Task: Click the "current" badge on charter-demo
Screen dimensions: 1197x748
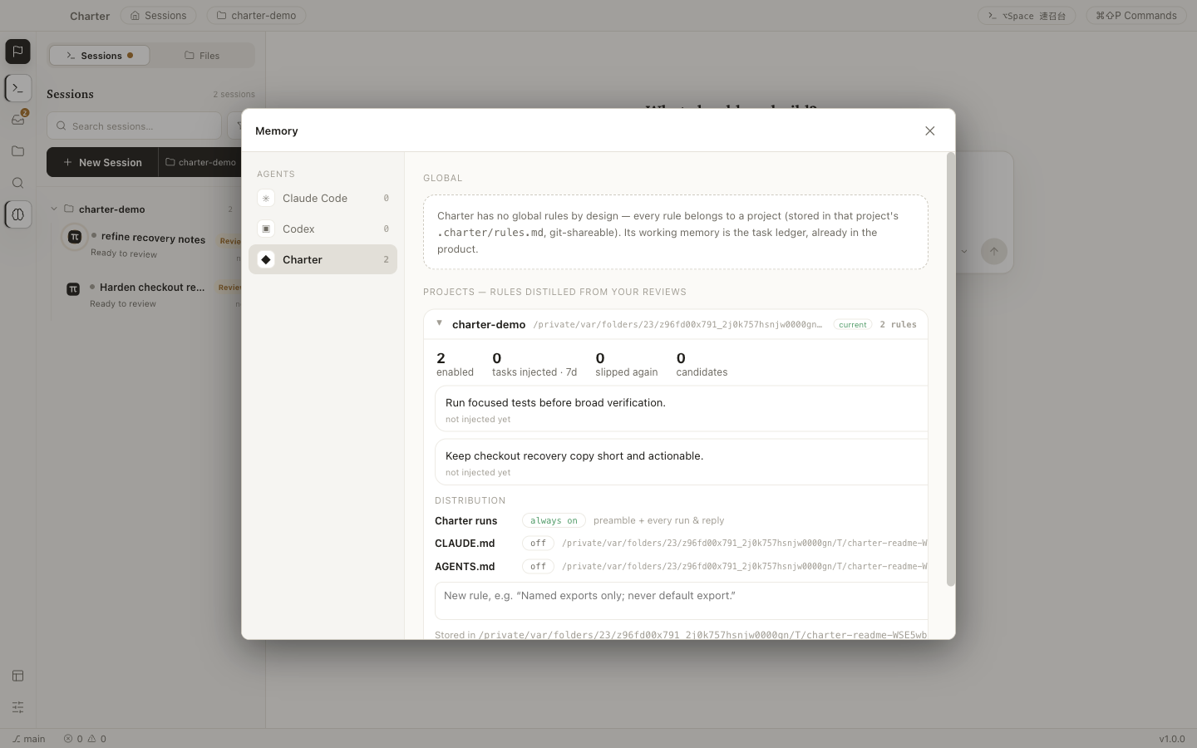Action: point(852,324)
